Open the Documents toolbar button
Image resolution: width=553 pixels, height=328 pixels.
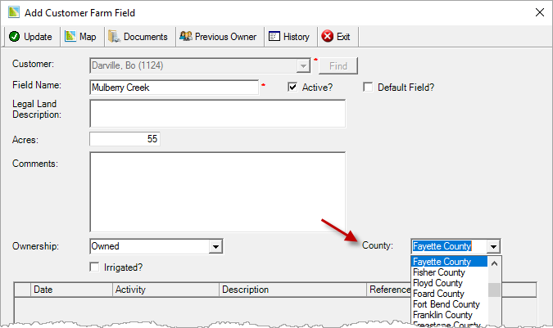point(140,37)
